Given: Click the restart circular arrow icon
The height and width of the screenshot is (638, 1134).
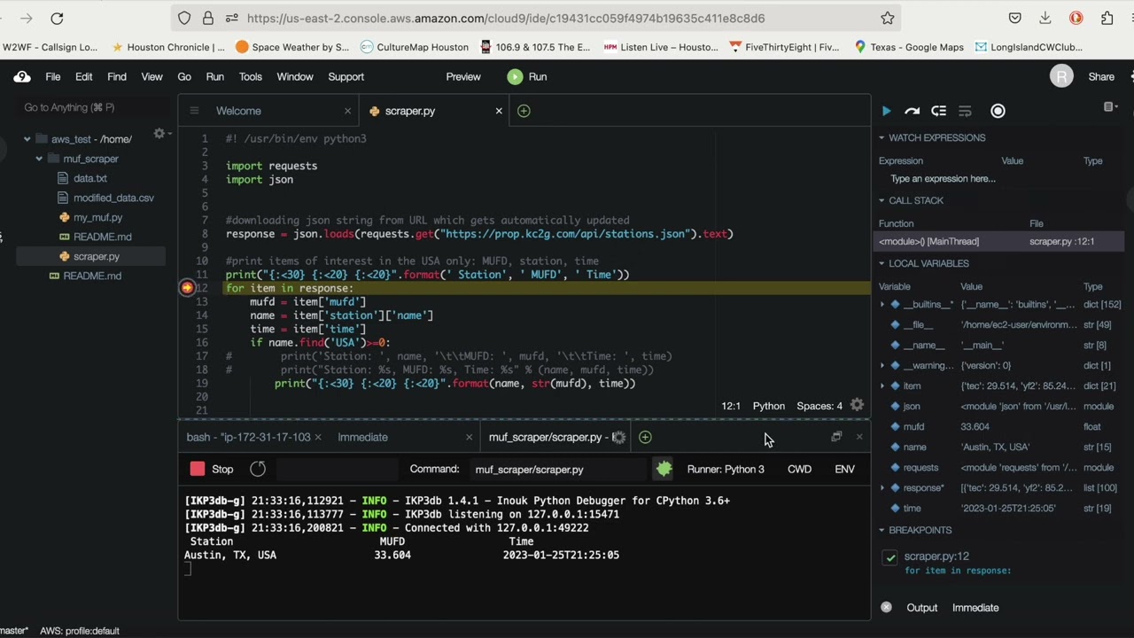Looking at the screenshot, I should coord(258,469).
